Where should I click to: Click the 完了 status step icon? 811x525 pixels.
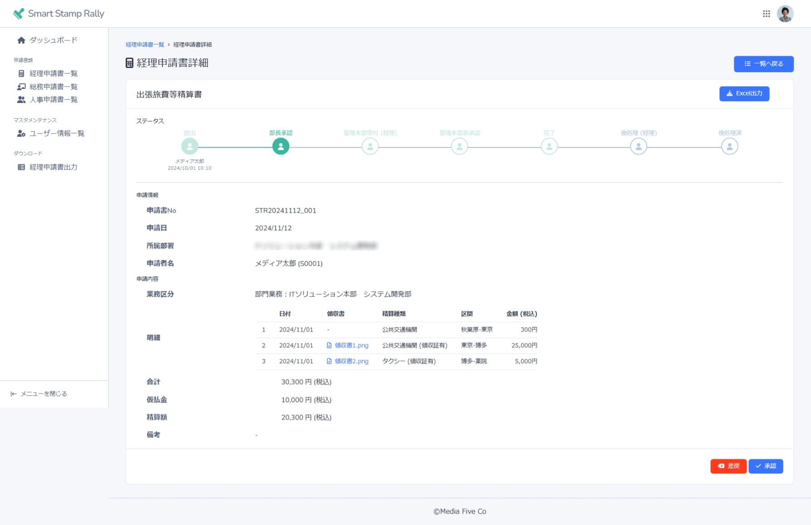pos(549,146)
